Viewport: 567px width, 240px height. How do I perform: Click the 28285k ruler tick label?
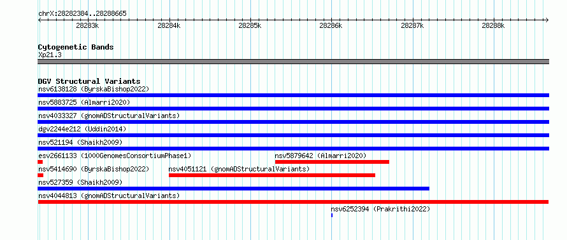250,25
